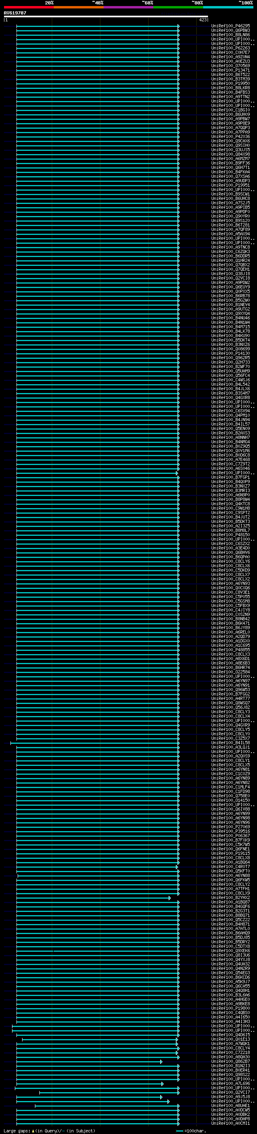The height and width of the screenshot is (1134, 257).
Task: Select hit label UniRef100_A3LQJ1
Action: pyautogui.click(x=230, y=747)
